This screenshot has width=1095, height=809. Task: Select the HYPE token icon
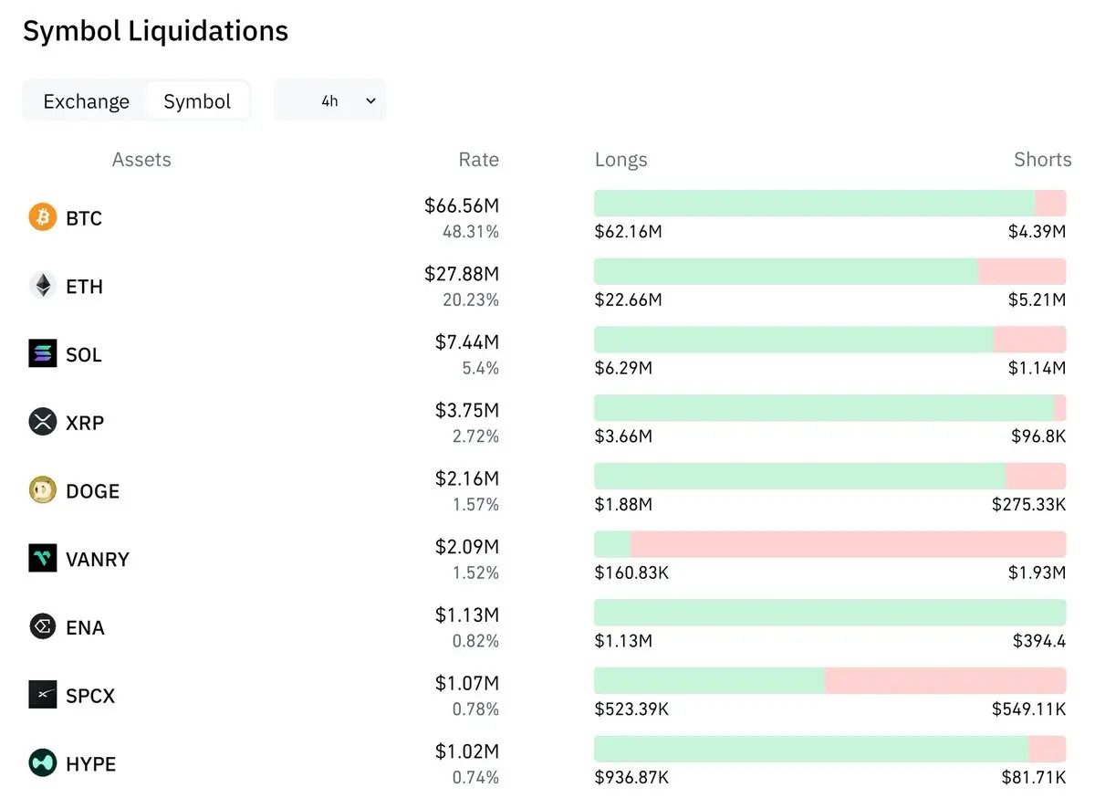click(x=43, y=762)
